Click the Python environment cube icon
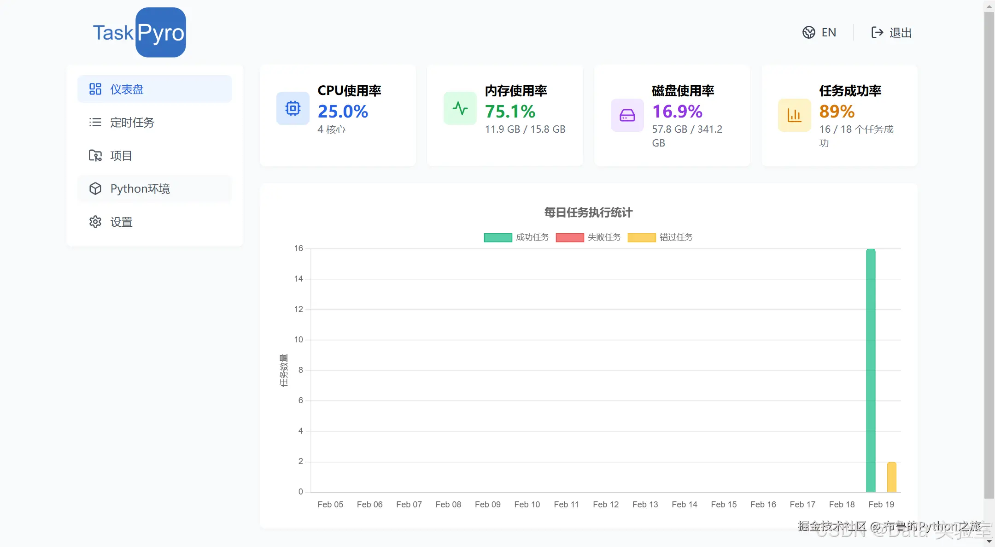995x547 pixels. click(x=95, y=189)
